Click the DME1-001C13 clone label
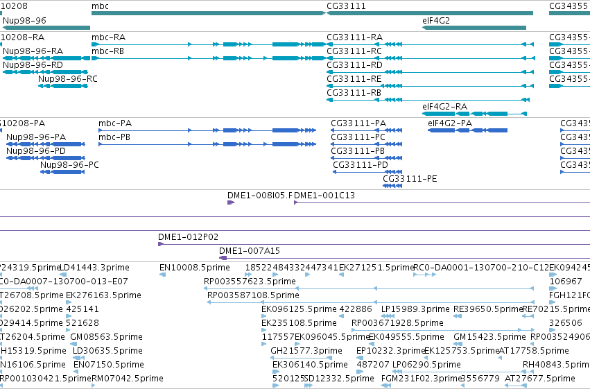The image size is (590, 389). pyautogui.click(x=324, y=196)
